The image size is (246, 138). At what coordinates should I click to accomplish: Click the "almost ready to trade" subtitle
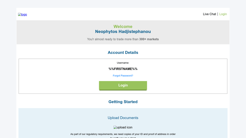(113, 39)
